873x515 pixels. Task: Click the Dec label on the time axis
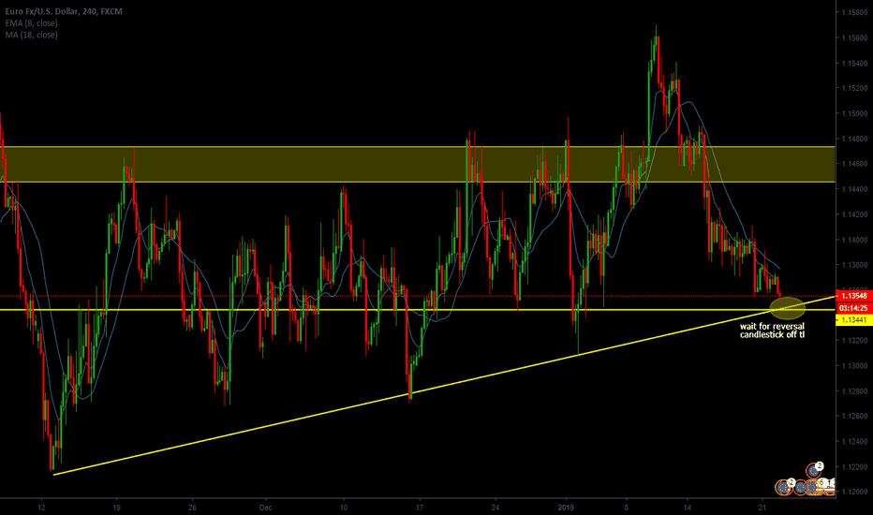[x=266, y=508]
